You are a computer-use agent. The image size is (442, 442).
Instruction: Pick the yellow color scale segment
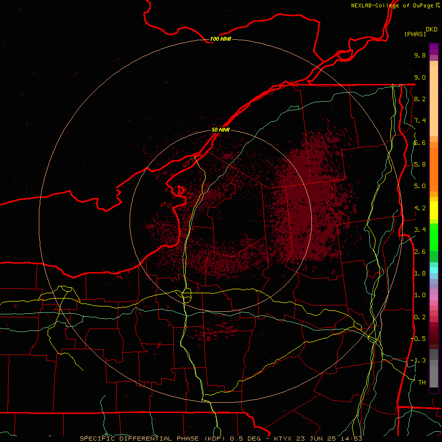point(434,210)
